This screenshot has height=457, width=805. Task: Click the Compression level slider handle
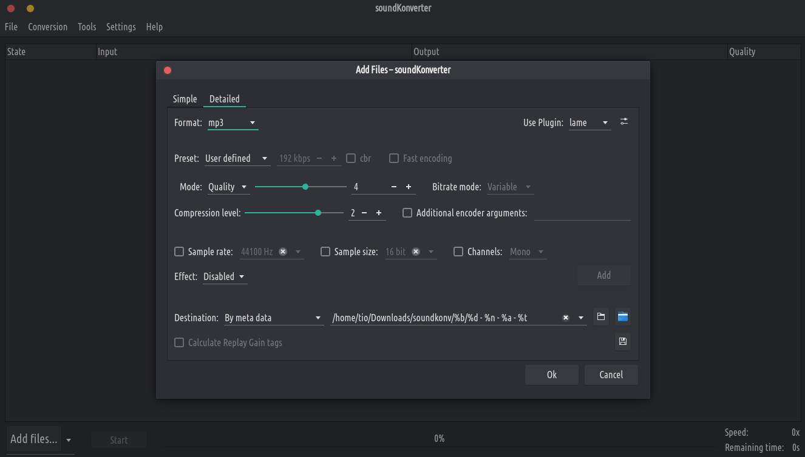coord(318,213)
